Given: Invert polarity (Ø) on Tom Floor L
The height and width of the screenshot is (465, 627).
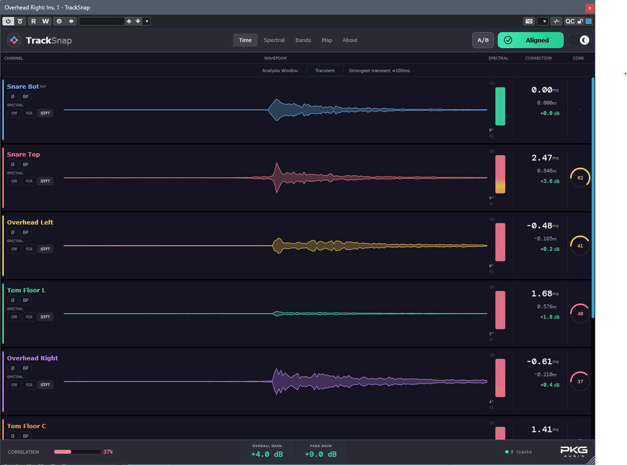Looking at the screenshot, I should coord(13,300).
